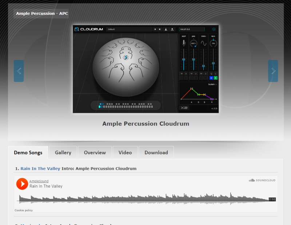The height and width of the screenshot is (225, 291).
Task: Open the blue Rain In The Valley link
Action: (40, 168)
